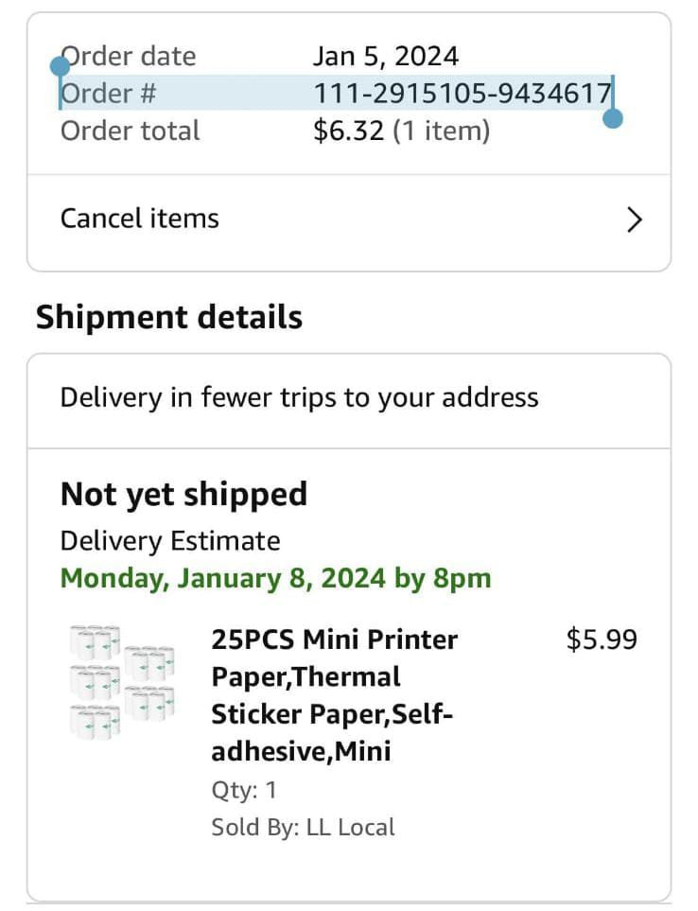This screenshot has width=698, height=911.
Task: Open the Cancel items option
Action: tap(348, 220)
